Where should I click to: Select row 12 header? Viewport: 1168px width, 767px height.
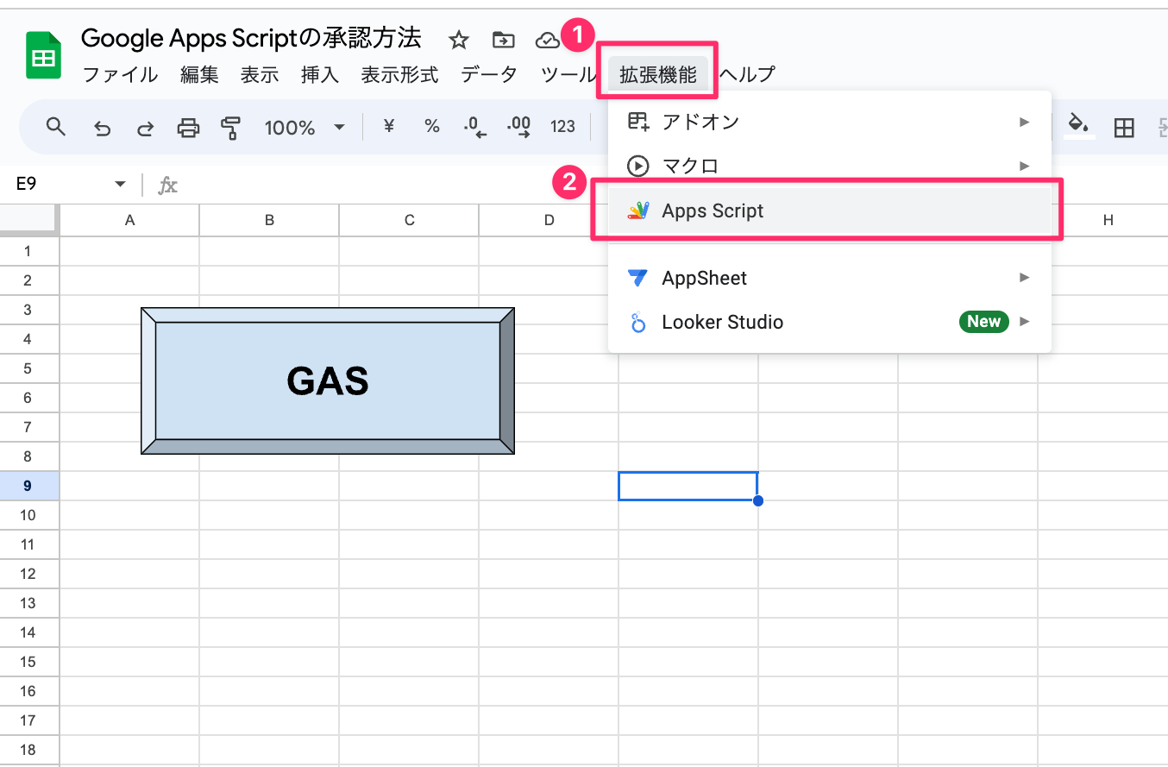[x=28, y=574]
